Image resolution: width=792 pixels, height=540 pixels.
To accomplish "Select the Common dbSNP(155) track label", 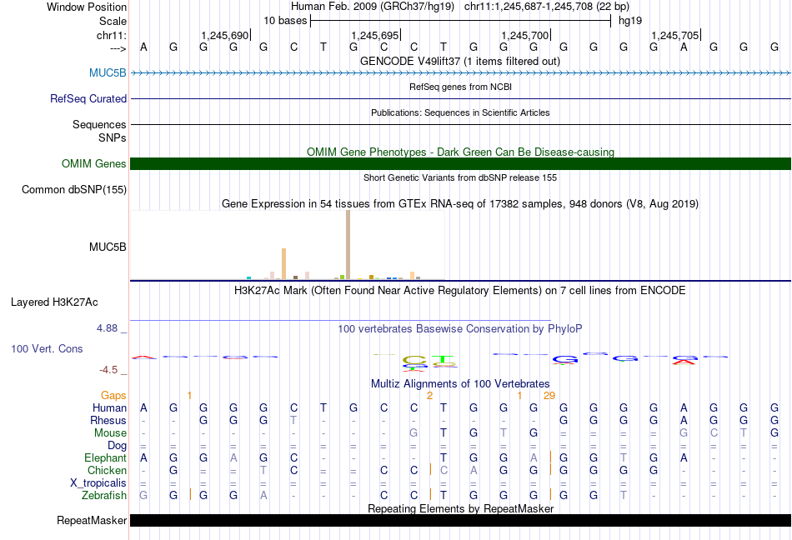I will tap(73, 189).
